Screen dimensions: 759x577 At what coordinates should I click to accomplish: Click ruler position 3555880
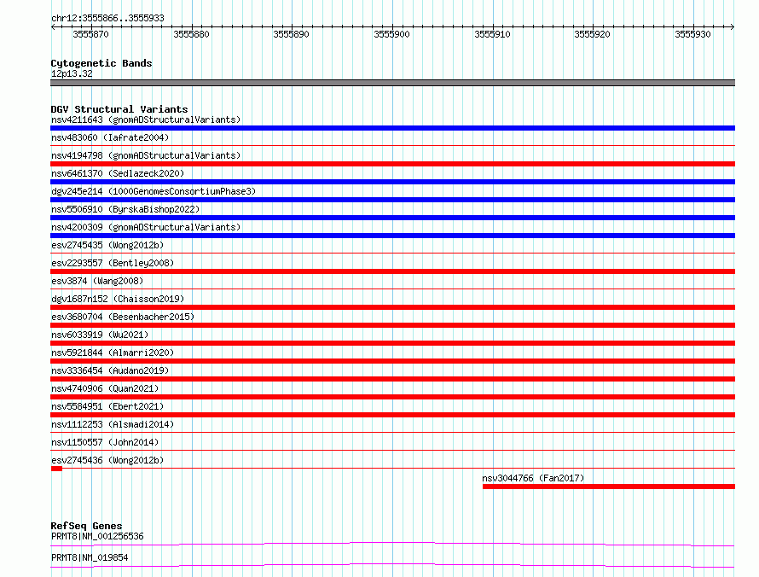(x=191, y=34)
